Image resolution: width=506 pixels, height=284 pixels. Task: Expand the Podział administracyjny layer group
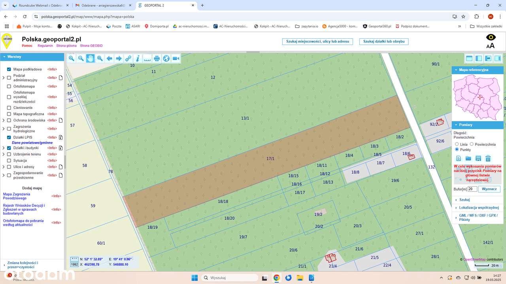click(x=4, y=78)
